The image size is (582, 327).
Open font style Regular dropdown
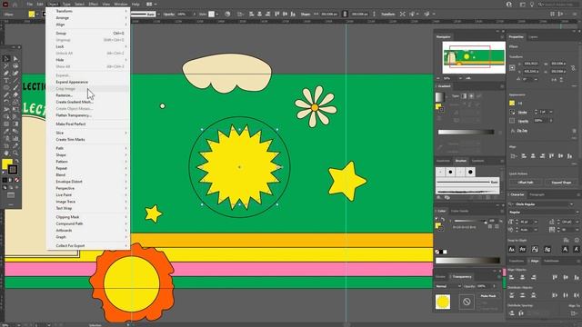pos(577,212)
